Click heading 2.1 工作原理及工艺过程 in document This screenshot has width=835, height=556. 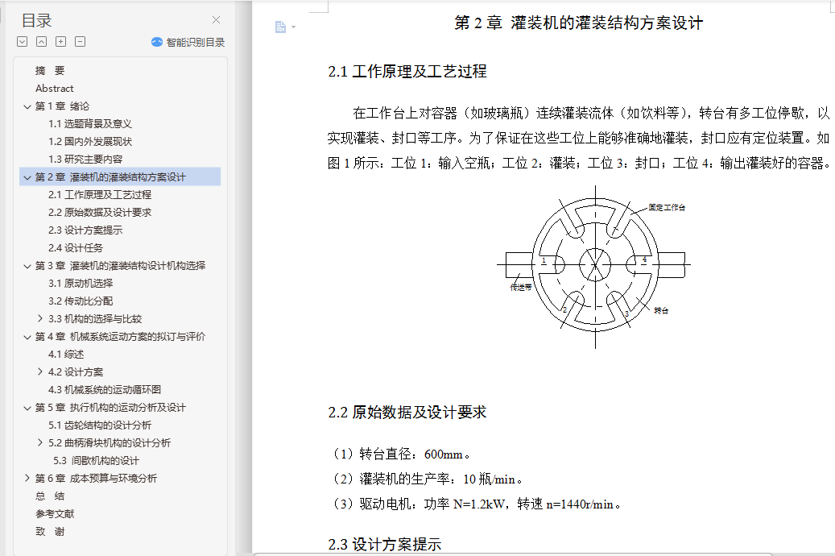coord(407,72)
